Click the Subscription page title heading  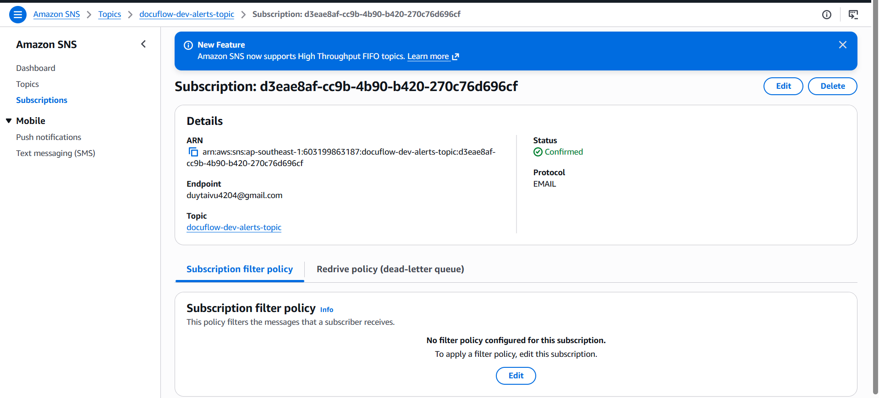click(346, 86)
